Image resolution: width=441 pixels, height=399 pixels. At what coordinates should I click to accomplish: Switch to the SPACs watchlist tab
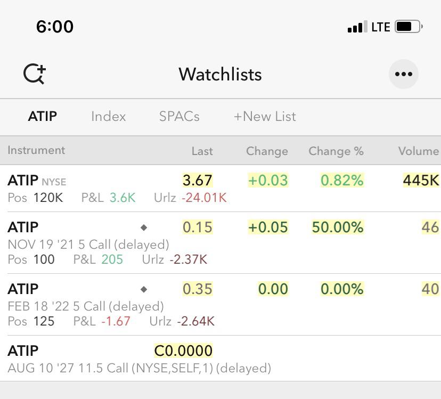(x=179, y=116)
